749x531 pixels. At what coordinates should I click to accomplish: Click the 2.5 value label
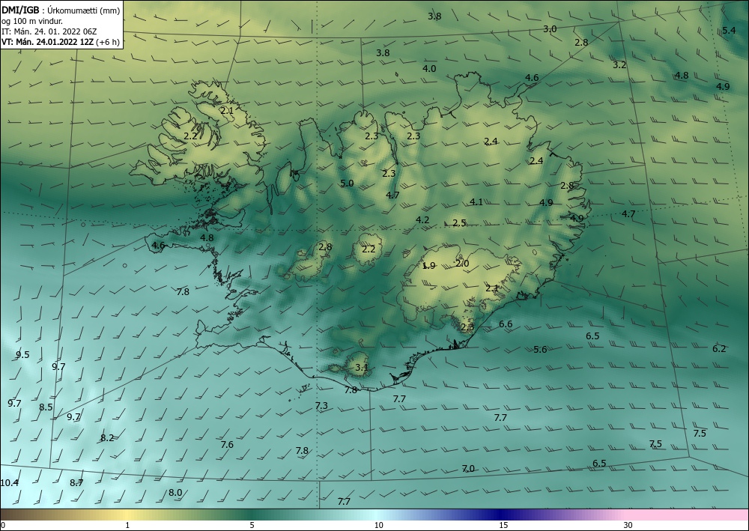tap(459, 223)
